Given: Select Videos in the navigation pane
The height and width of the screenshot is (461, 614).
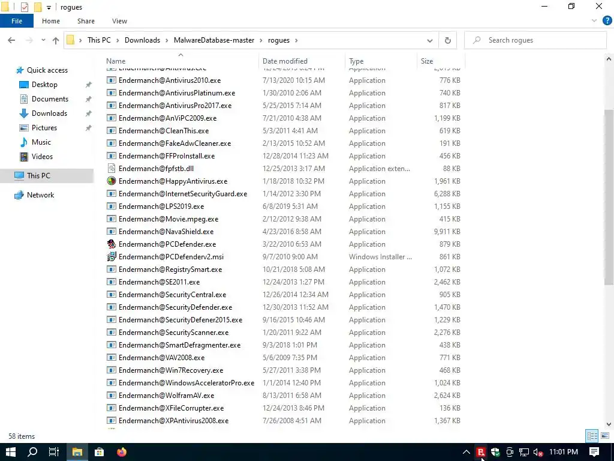Looking at the screenshot, I should [x=42, y=157].
